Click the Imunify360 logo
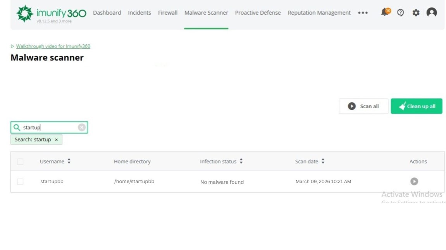The image size is (446, 250). (x=51, y=13)
